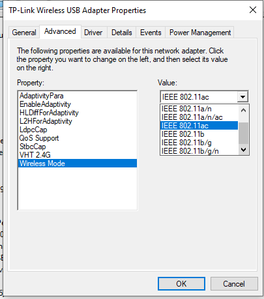The image size is (264, 299).
Task: Choose the IEEE 802.11b/g/n option
Action: click(x=199, y=151)
